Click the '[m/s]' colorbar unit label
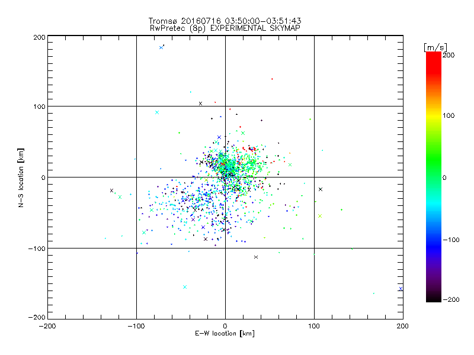 point(435,47)
